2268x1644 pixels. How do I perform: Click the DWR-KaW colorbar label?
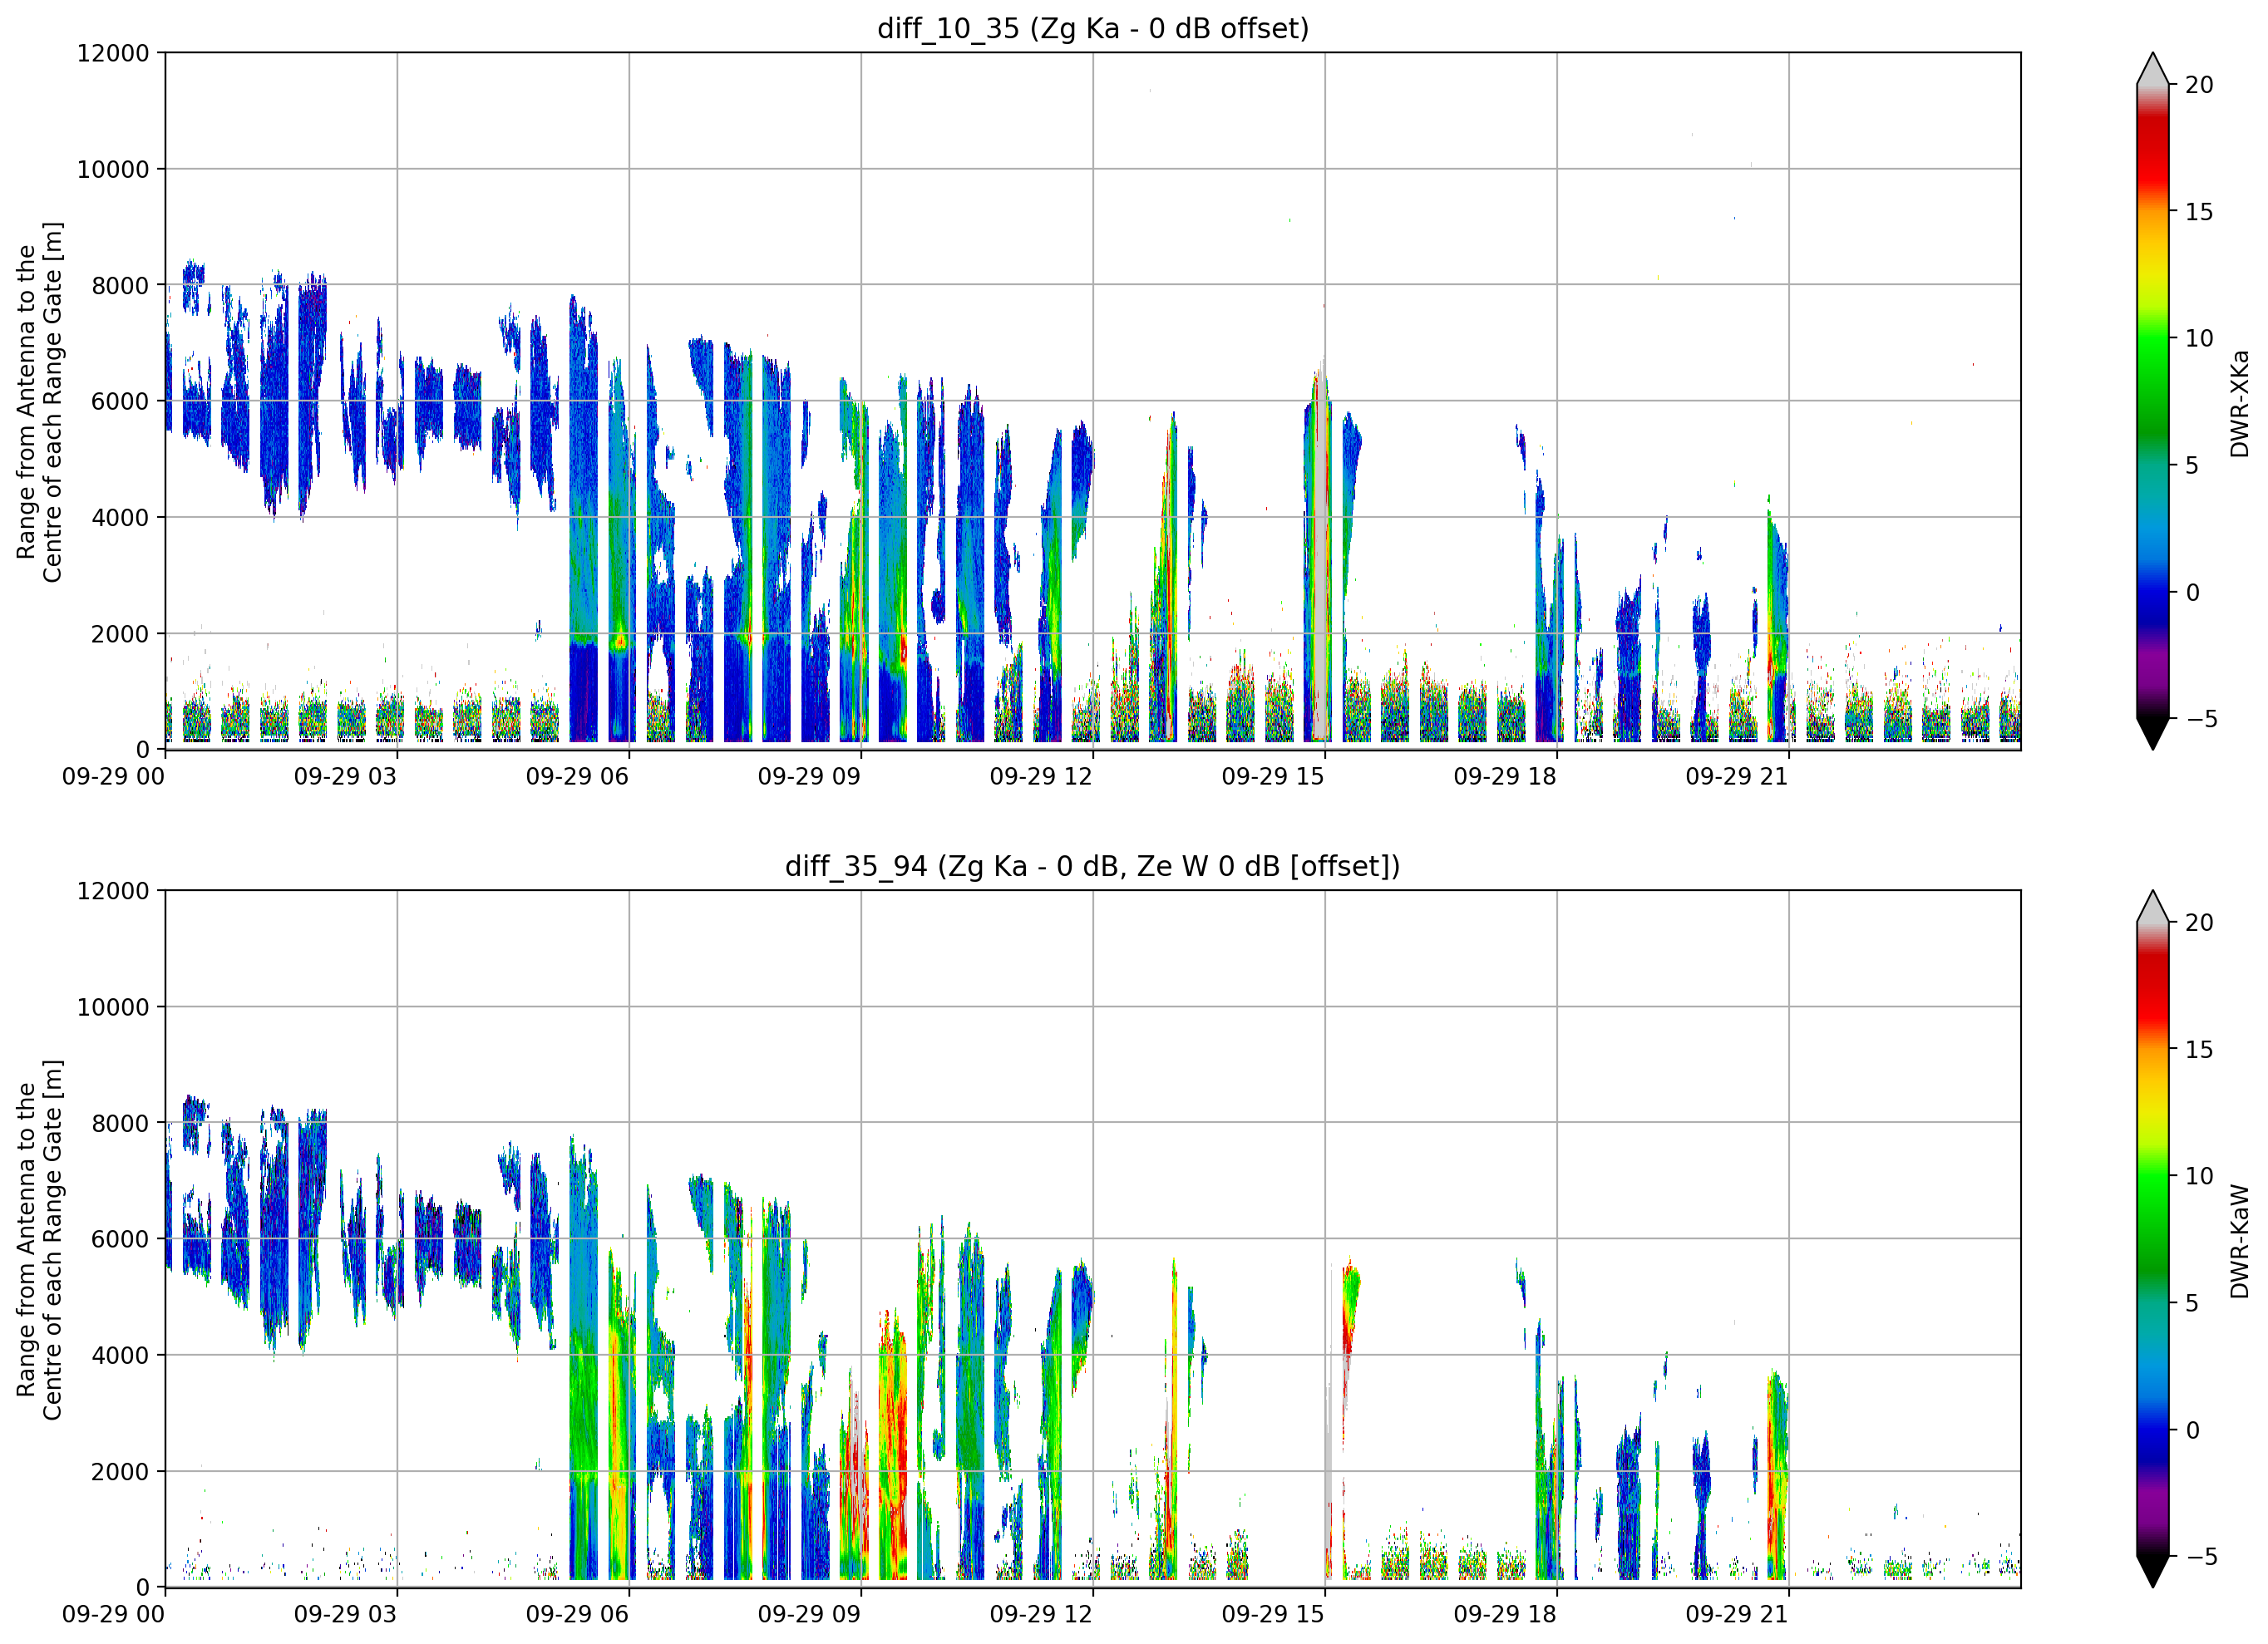(x=2239, y=1241)
